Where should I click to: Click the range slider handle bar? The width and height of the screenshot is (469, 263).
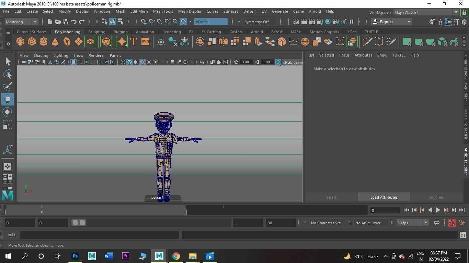pos(79,223)
